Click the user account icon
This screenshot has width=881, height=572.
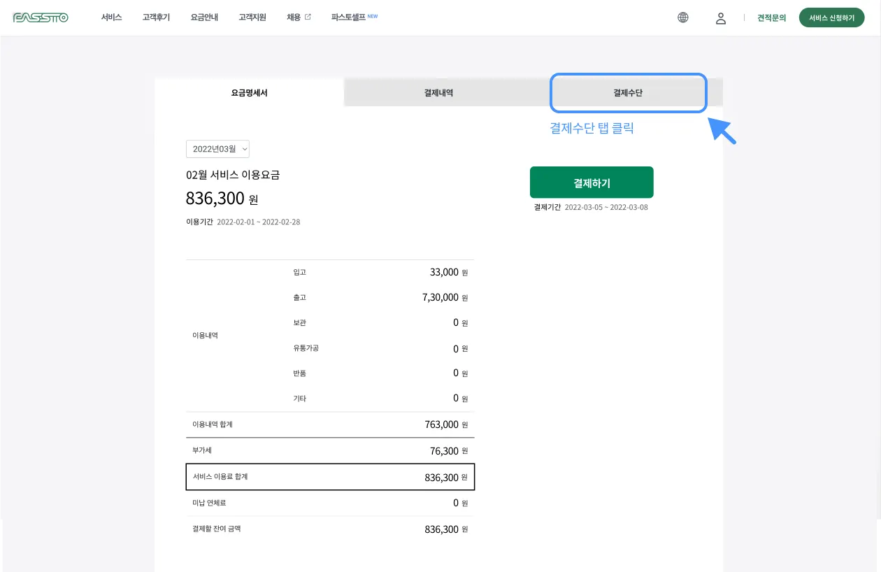721,18
